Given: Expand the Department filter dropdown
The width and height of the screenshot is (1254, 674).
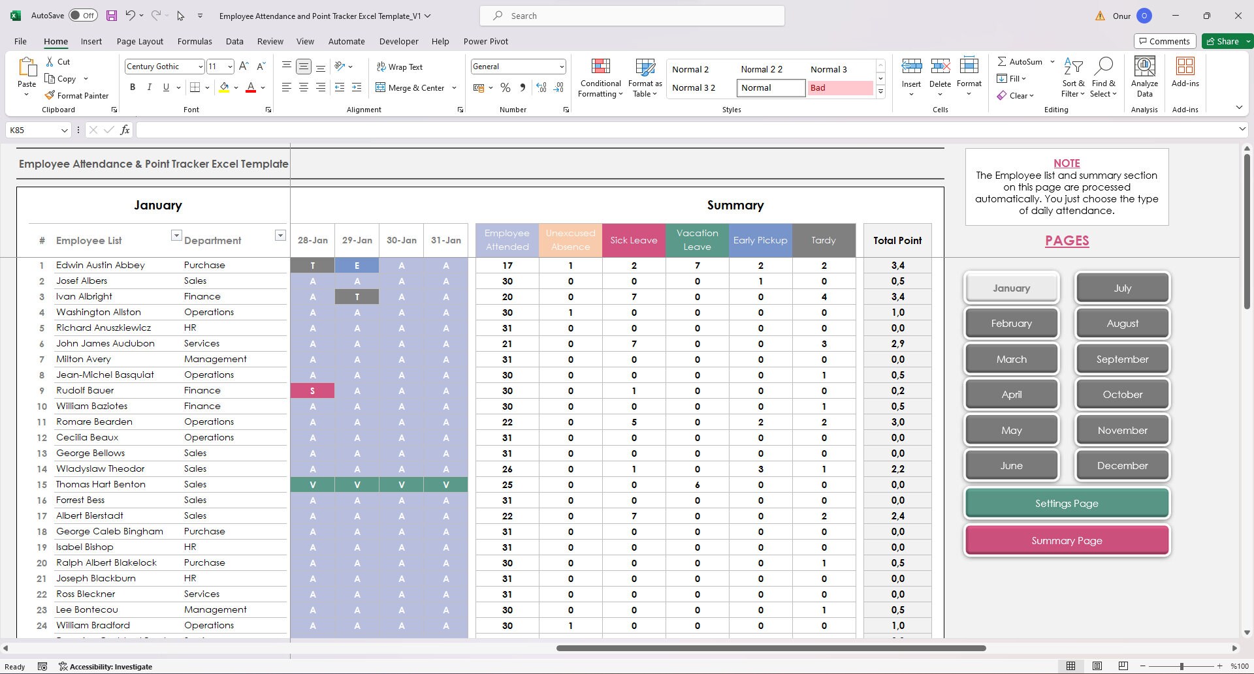Looking at the screenshot, I should pos(280,236).
